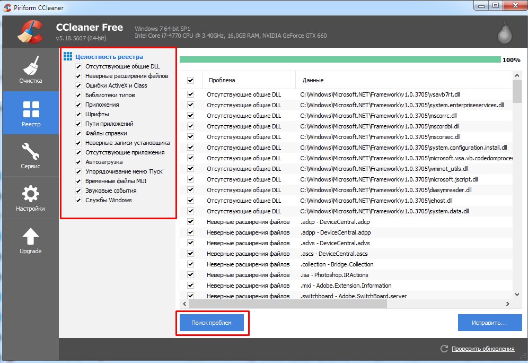Uncheck the Службы Windows option
The image size is (528, 363).
click(x=78, y=200)
